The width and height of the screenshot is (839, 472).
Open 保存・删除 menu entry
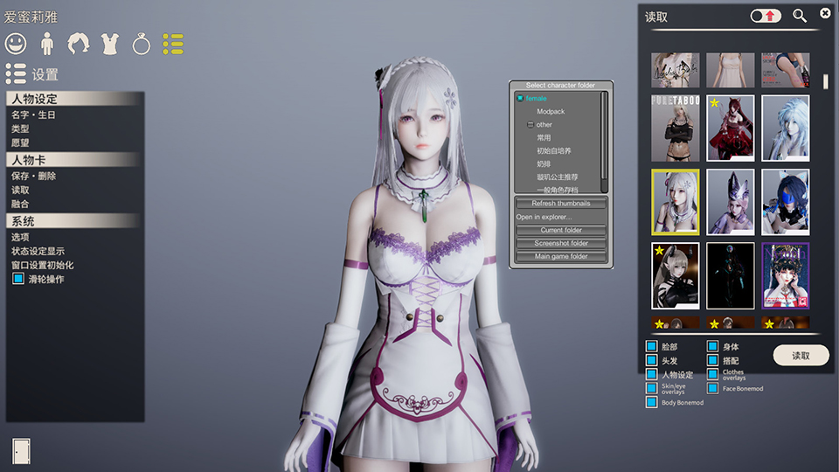tap(33, 176)
